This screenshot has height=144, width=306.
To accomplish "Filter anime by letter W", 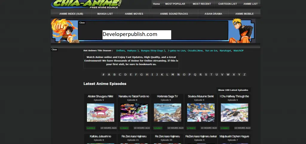I will 228,75.
